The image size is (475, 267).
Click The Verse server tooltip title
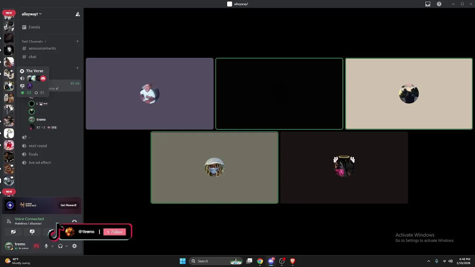coord(35,71)
